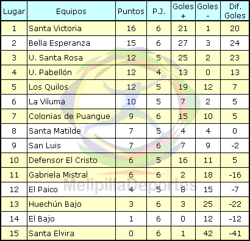This screenshot has width=250, height=241.
Task: Click the Dif. Goles column header
Action: point(235,11)
